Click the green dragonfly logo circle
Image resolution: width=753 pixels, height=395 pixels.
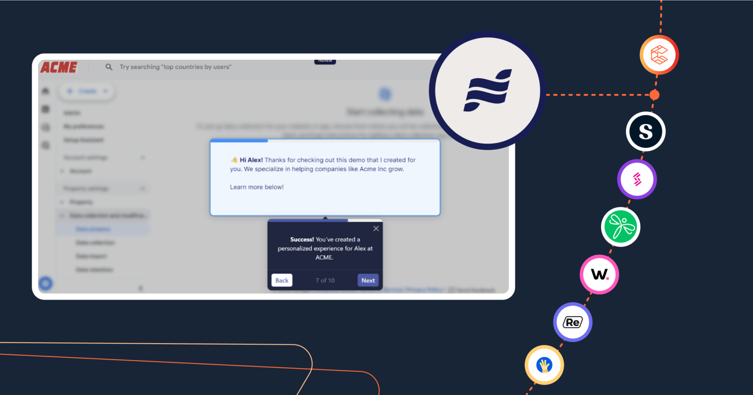[620, 227]
